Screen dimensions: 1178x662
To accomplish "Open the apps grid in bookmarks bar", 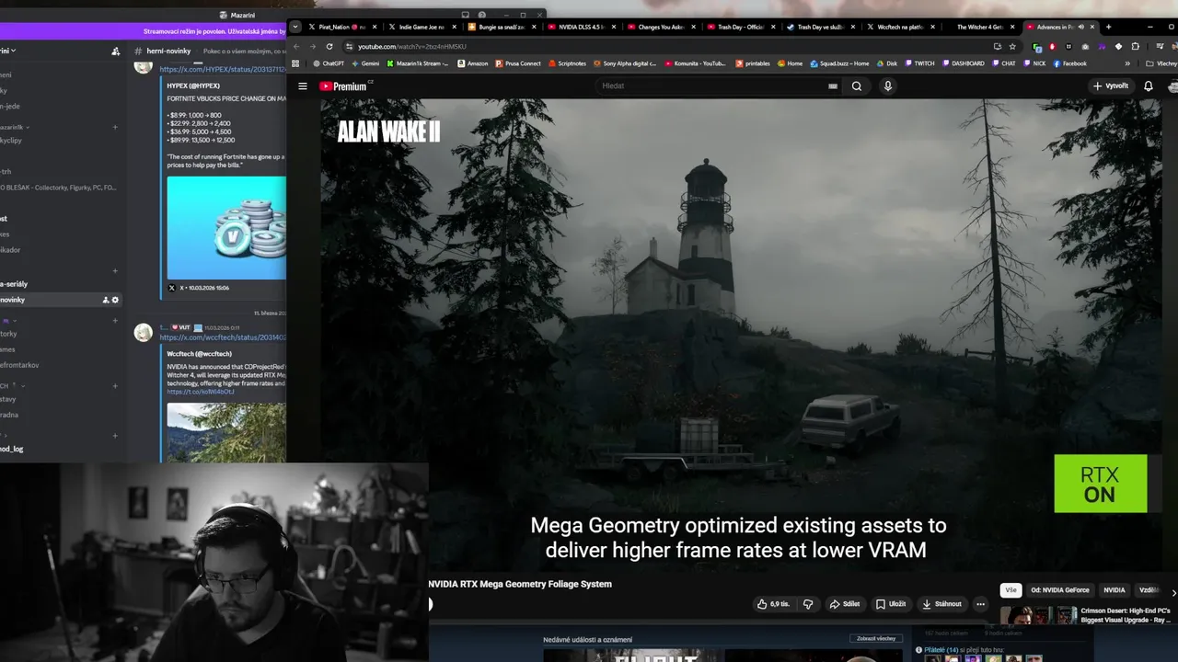I will (x=295, y=63).
